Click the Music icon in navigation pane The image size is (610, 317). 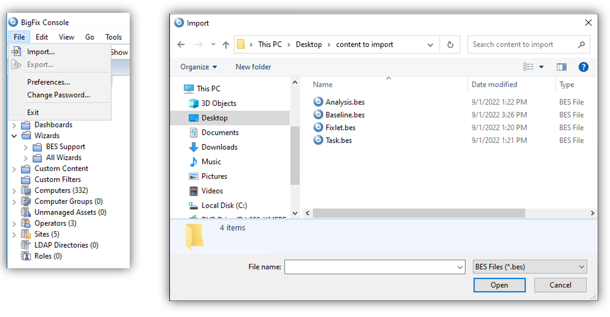pyautogui.click(x=194, y=162)
